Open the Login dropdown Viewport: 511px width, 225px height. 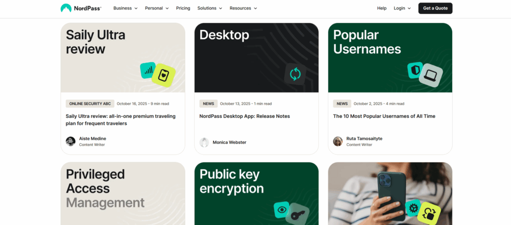[x=402, y=8]
